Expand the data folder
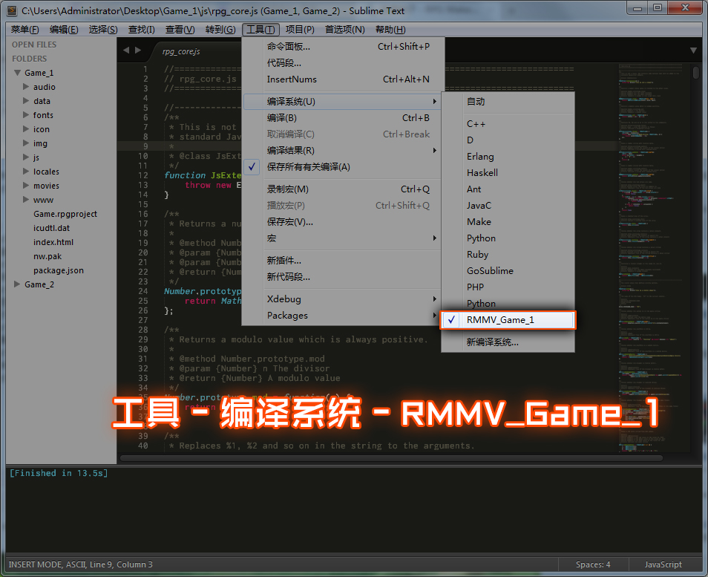Screen dimensions: 708x577 tap(26, 101)
